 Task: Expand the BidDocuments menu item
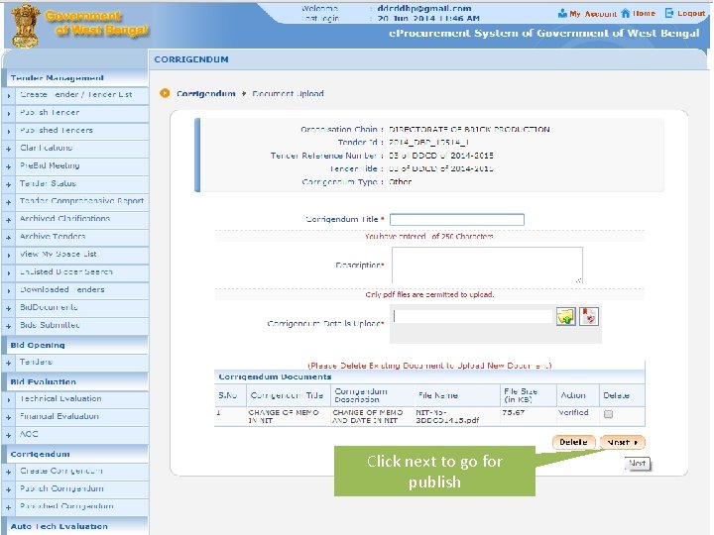point(9,308)
